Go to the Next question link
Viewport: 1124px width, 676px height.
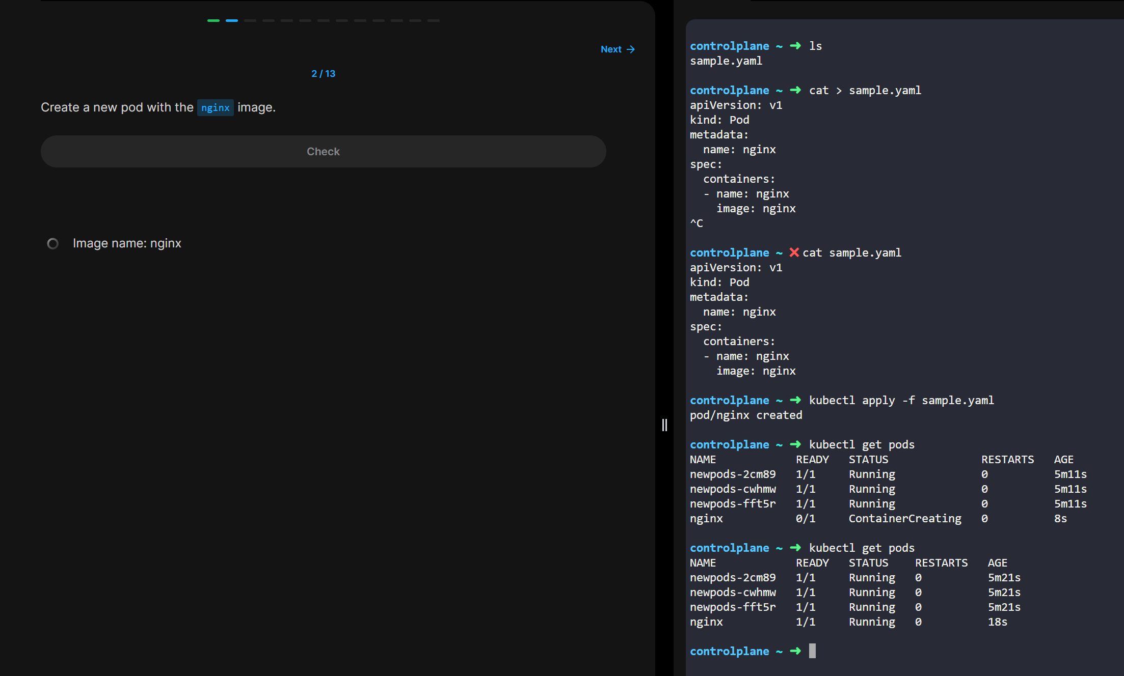(x=611, y=49)
